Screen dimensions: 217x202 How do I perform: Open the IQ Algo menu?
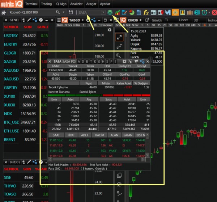(61, 4)
